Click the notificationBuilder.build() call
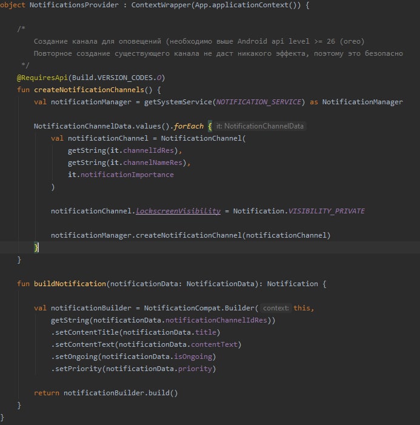Viewport: 420px width, 425px height. pyautogui.click(x=121, y=393)
